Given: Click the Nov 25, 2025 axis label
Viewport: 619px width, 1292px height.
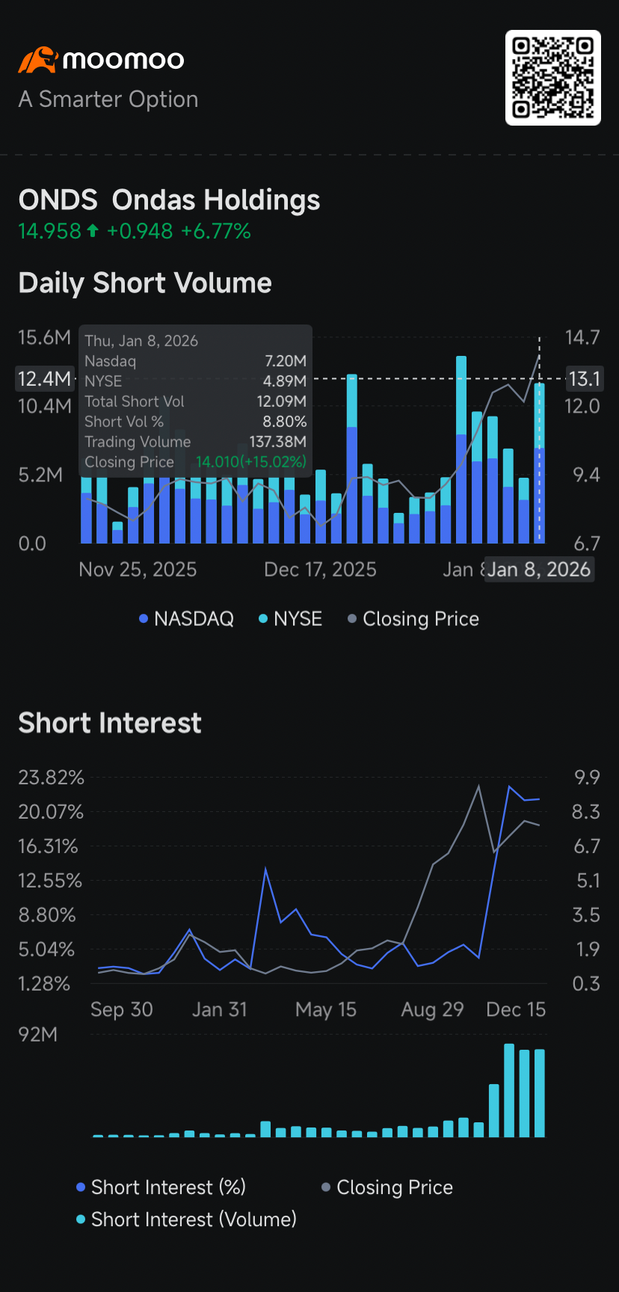Looking at the screenshot, I should [x=138, y=570].
